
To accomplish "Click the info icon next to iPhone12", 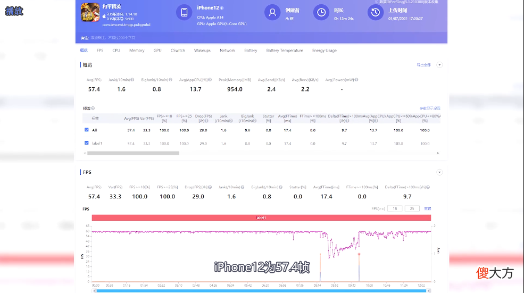I will [222, 8].
